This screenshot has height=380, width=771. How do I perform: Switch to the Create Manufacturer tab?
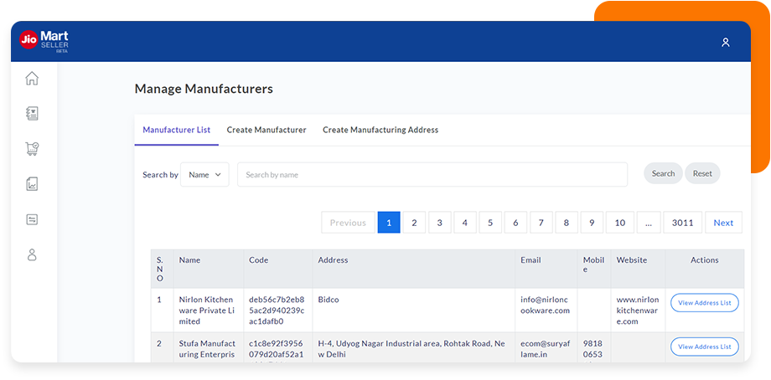(x=266, y=130)
